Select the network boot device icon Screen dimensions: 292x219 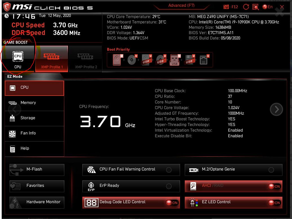(x=204, y=60)
